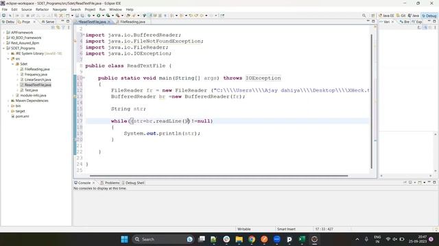Expand the target folder
This screenshot has height=246, width=439.
pyautogui.click(x=8, y=111)
